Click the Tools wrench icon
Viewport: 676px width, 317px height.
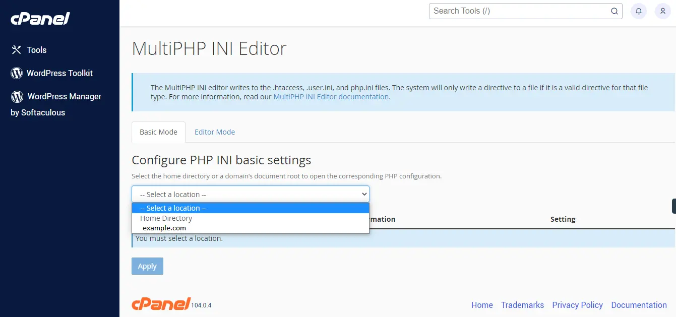click(x=16, y=50)
